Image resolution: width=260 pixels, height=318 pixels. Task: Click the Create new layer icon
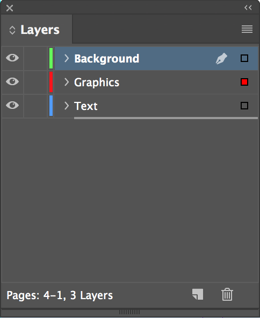[x=198, y=294]
